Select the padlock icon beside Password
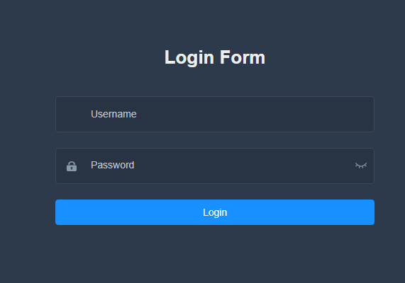Image resolution: width=405 pixels, height=283 pixels. click(72, 166)
